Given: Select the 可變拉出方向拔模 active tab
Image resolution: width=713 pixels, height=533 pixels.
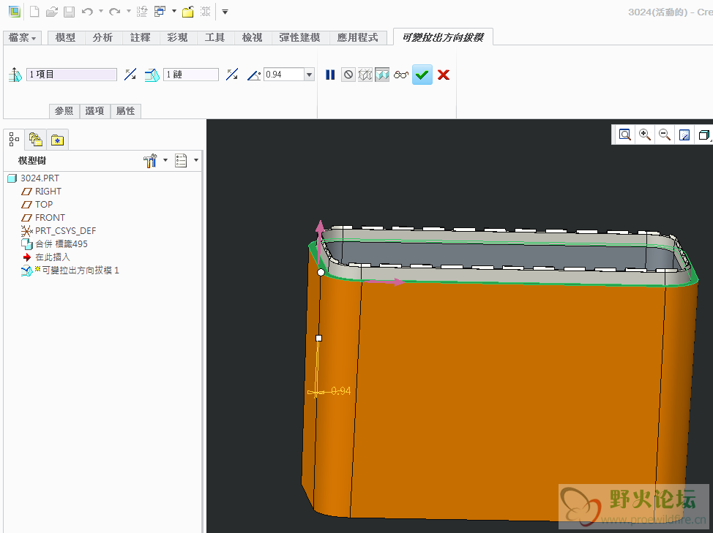Looking at the screenshot, I should coord(443,37).
